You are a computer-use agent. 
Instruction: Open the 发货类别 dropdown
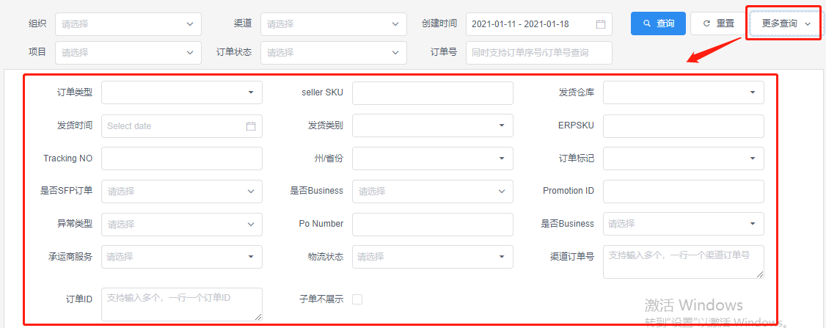click(433, 126)
